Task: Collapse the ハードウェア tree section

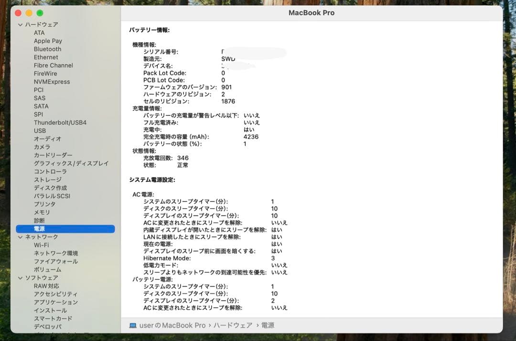Action: (20, 24)
